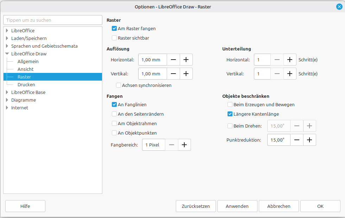Increase horizontal resolution with plus button
The width and height of the screenshot is (345, 218).
tap(186, 60)
